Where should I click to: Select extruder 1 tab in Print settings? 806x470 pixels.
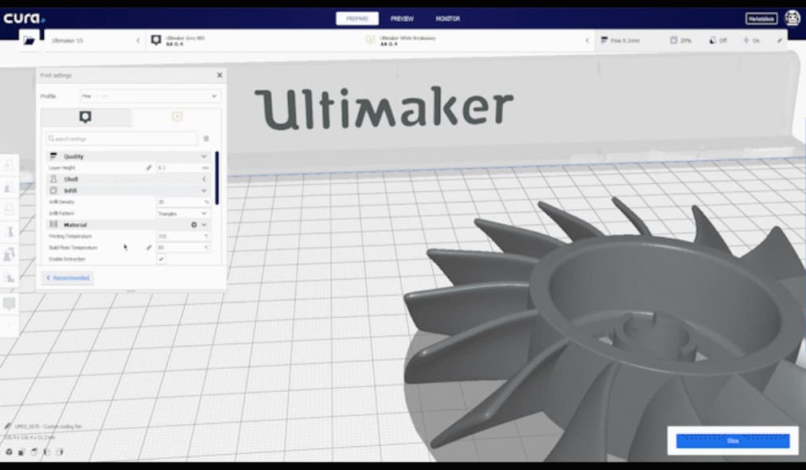point(85,117)
